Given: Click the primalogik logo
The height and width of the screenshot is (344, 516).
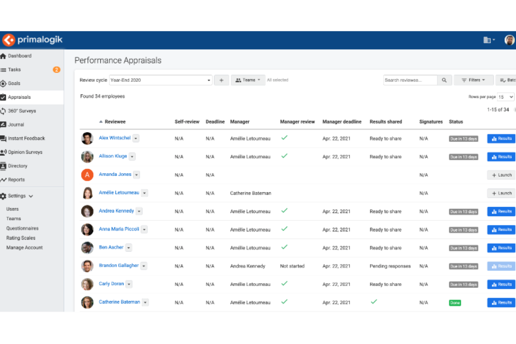Looking at the screenshot, I should coord(32,40).
